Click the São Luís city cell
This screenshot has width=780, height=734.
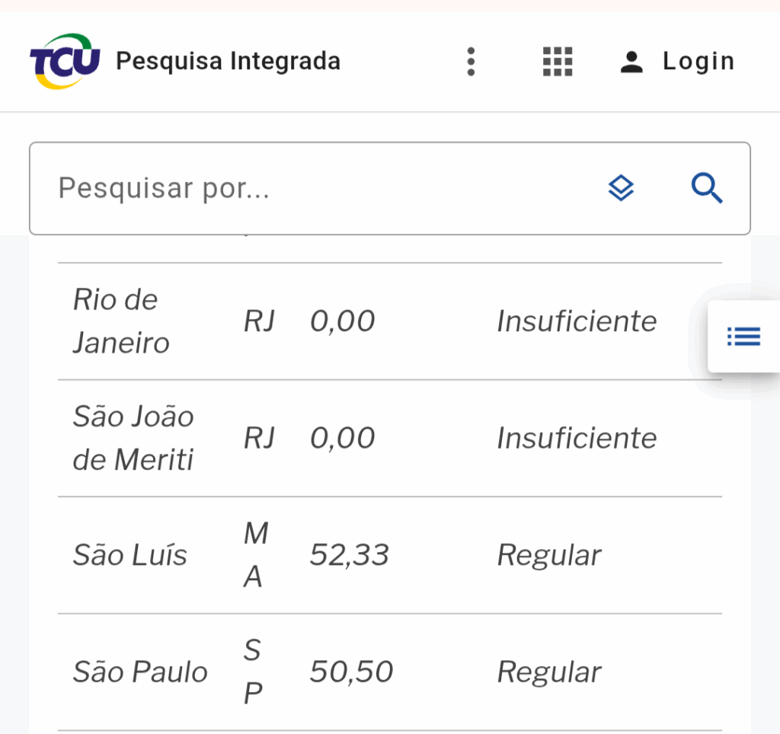[x=129, y=555]
